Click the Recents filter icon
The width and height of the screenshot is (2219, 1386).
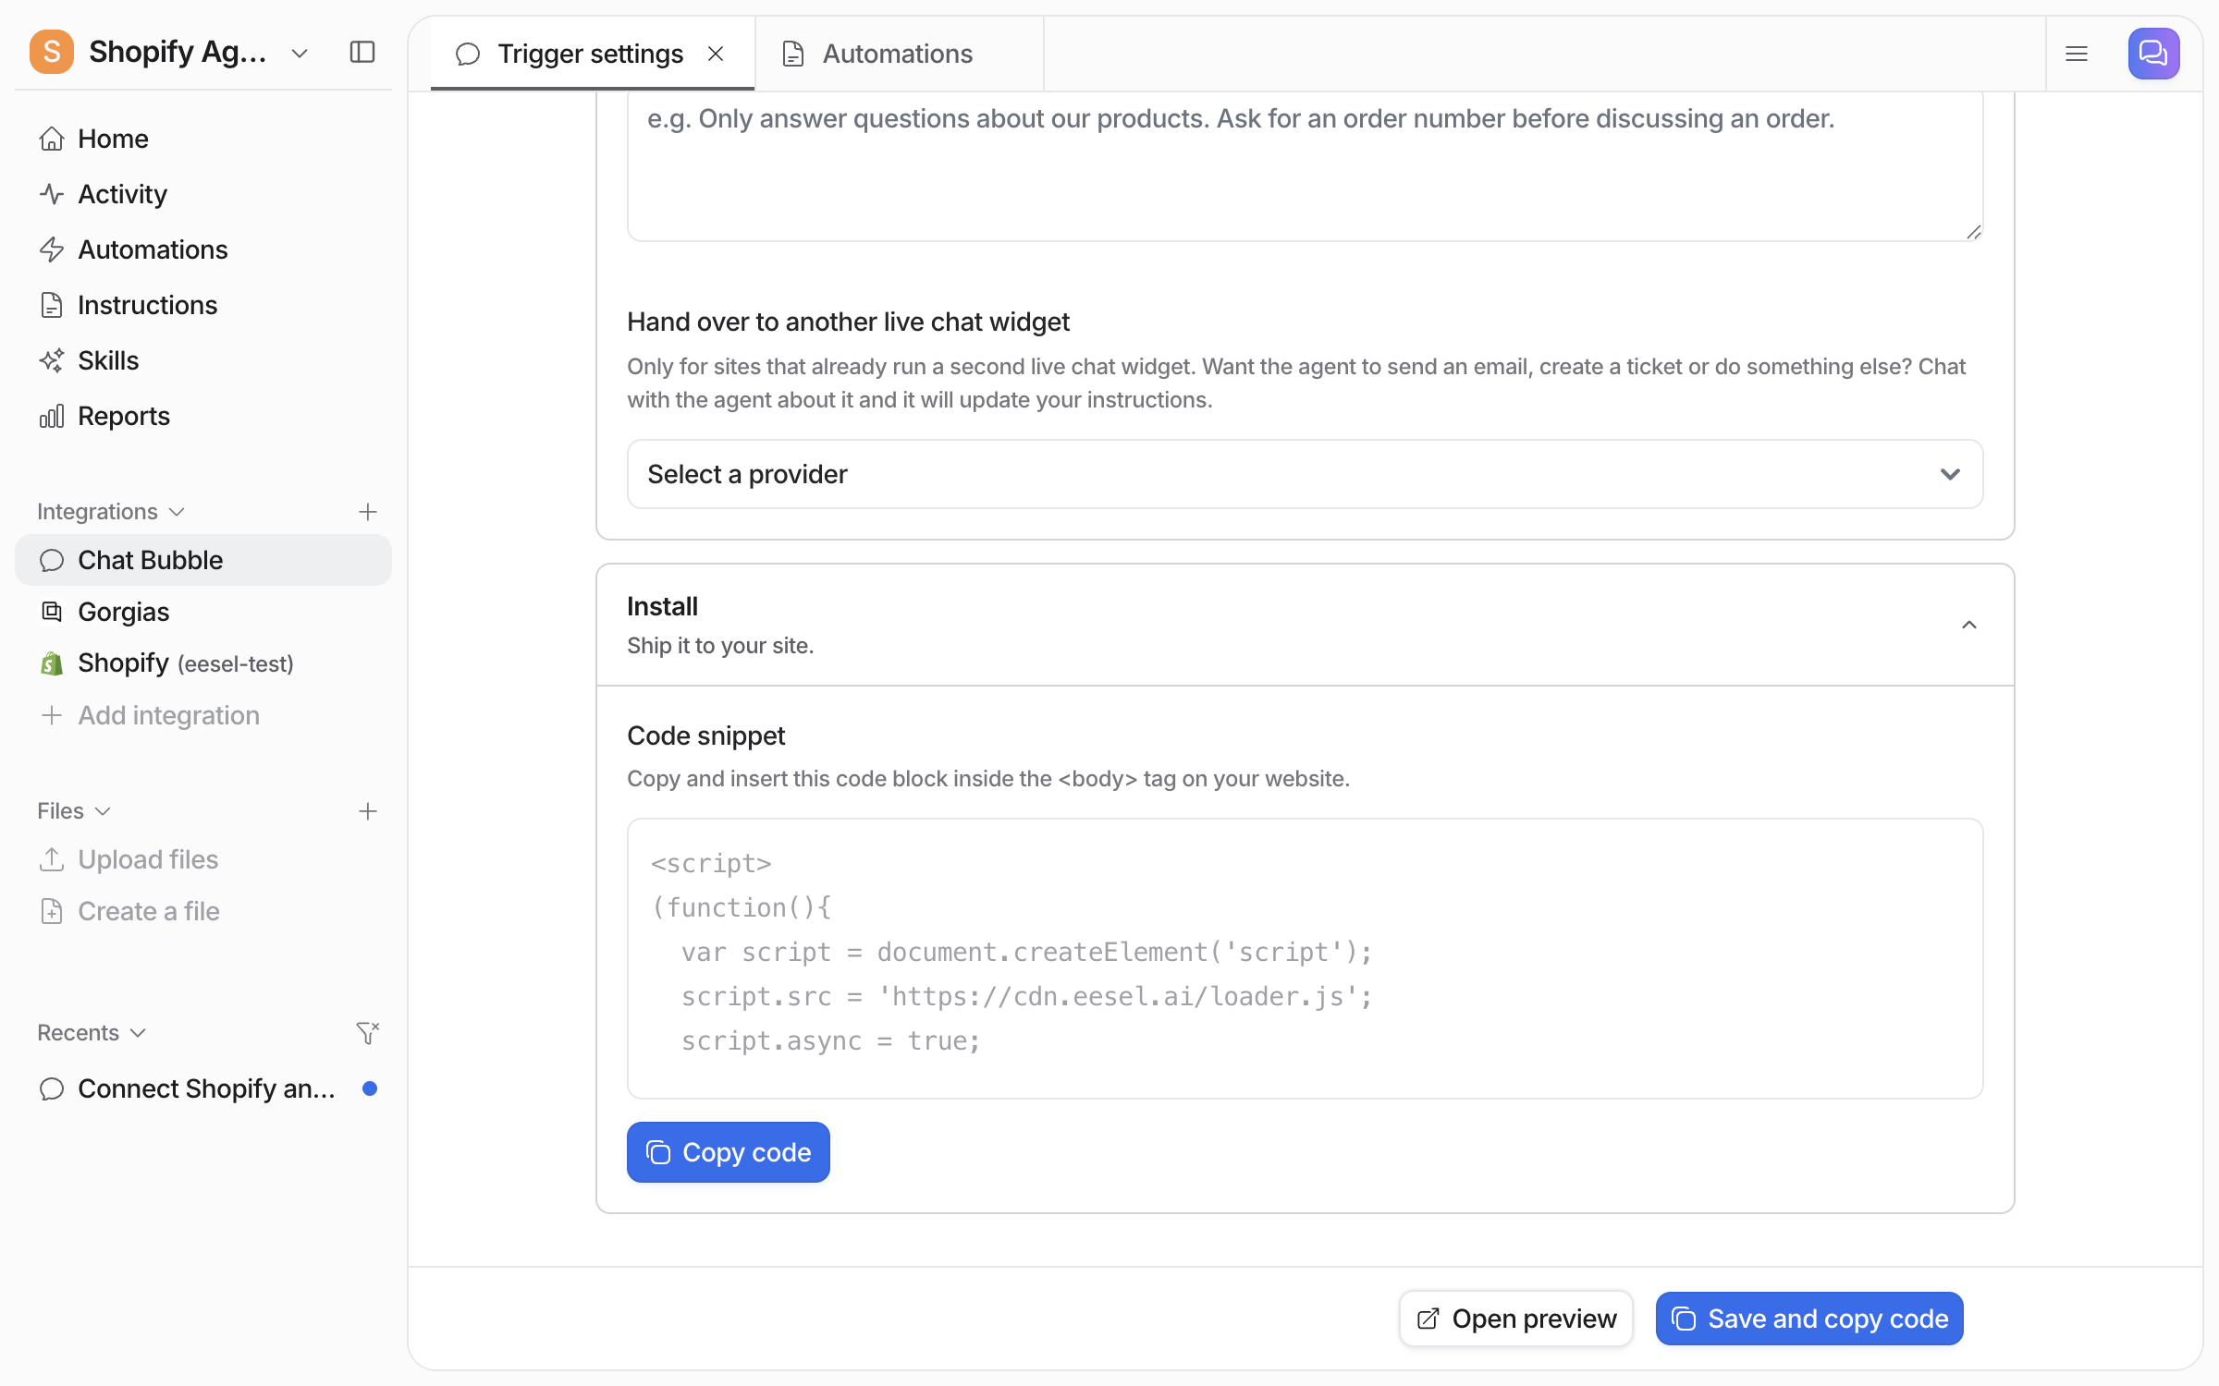tap(368, 1033)
